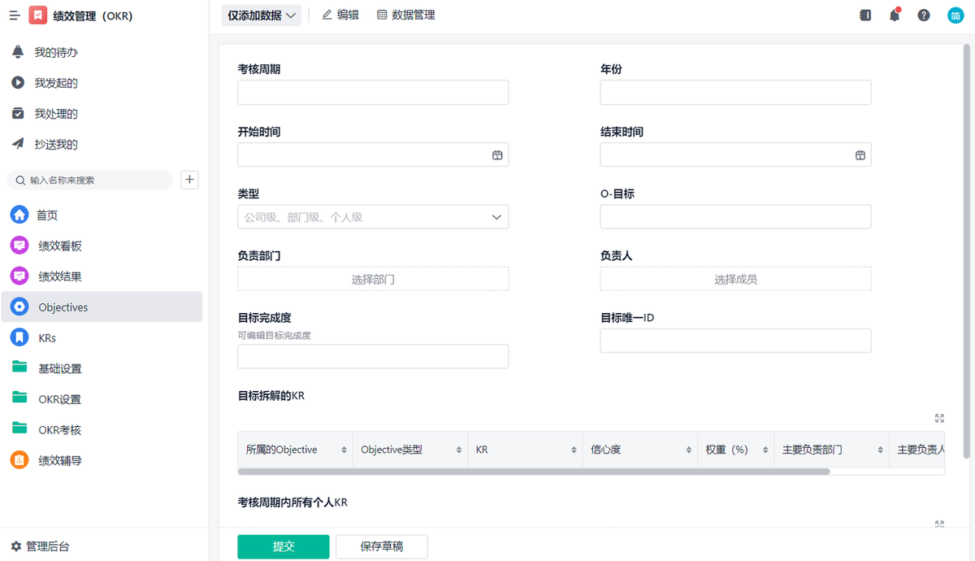Click the O-目标 input field
This screenshot has width=975, height=561.
point(735,217)
